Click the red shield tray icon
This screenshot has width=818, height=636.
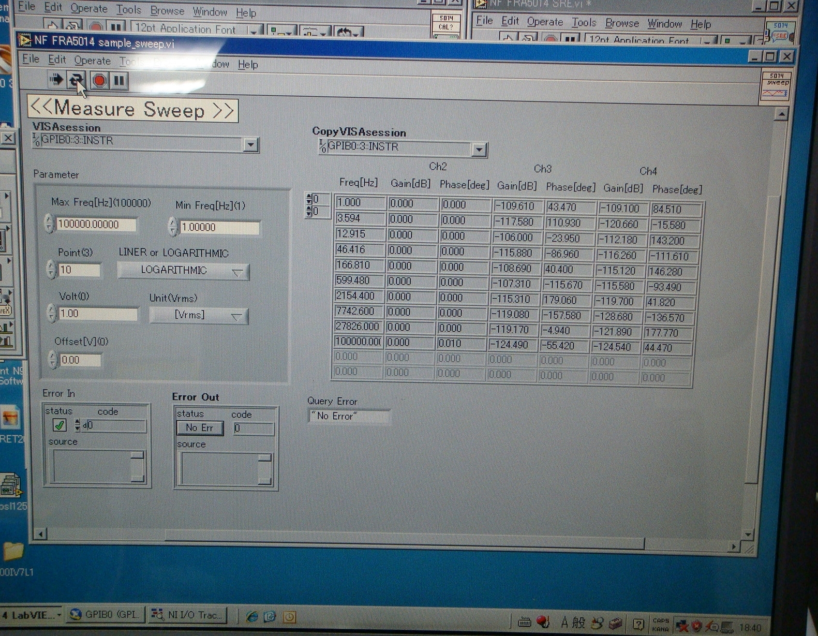click(697, 626)
